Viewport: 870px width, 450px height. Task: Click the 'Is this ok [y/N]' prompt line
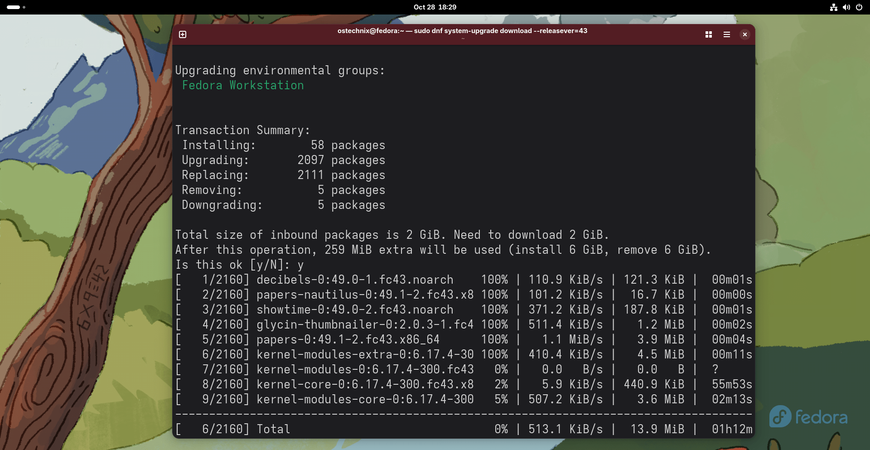[x=239, y=265]
